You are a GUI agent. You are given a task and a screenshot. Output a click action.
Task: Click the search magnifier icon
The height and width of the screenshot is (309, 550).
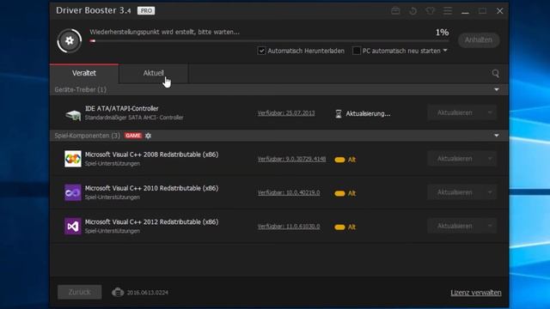point(495,73)
